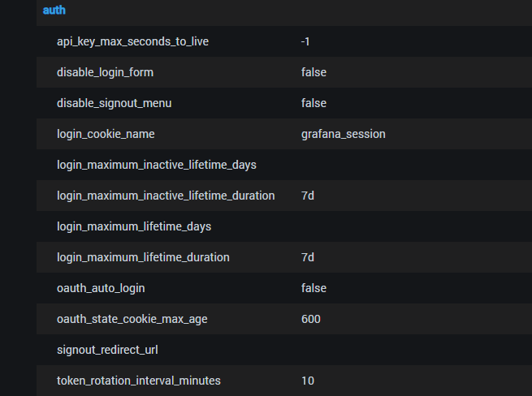Click the 7d value for maximum lifetime duration
Viewport: 532px width, 396px height.
pyautogui.click(x=308, y=257)
